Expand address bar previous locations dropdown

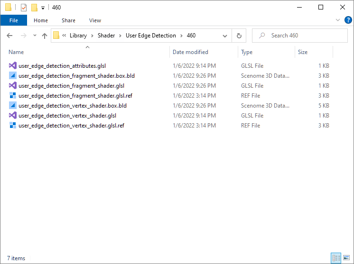coord(224,36)
